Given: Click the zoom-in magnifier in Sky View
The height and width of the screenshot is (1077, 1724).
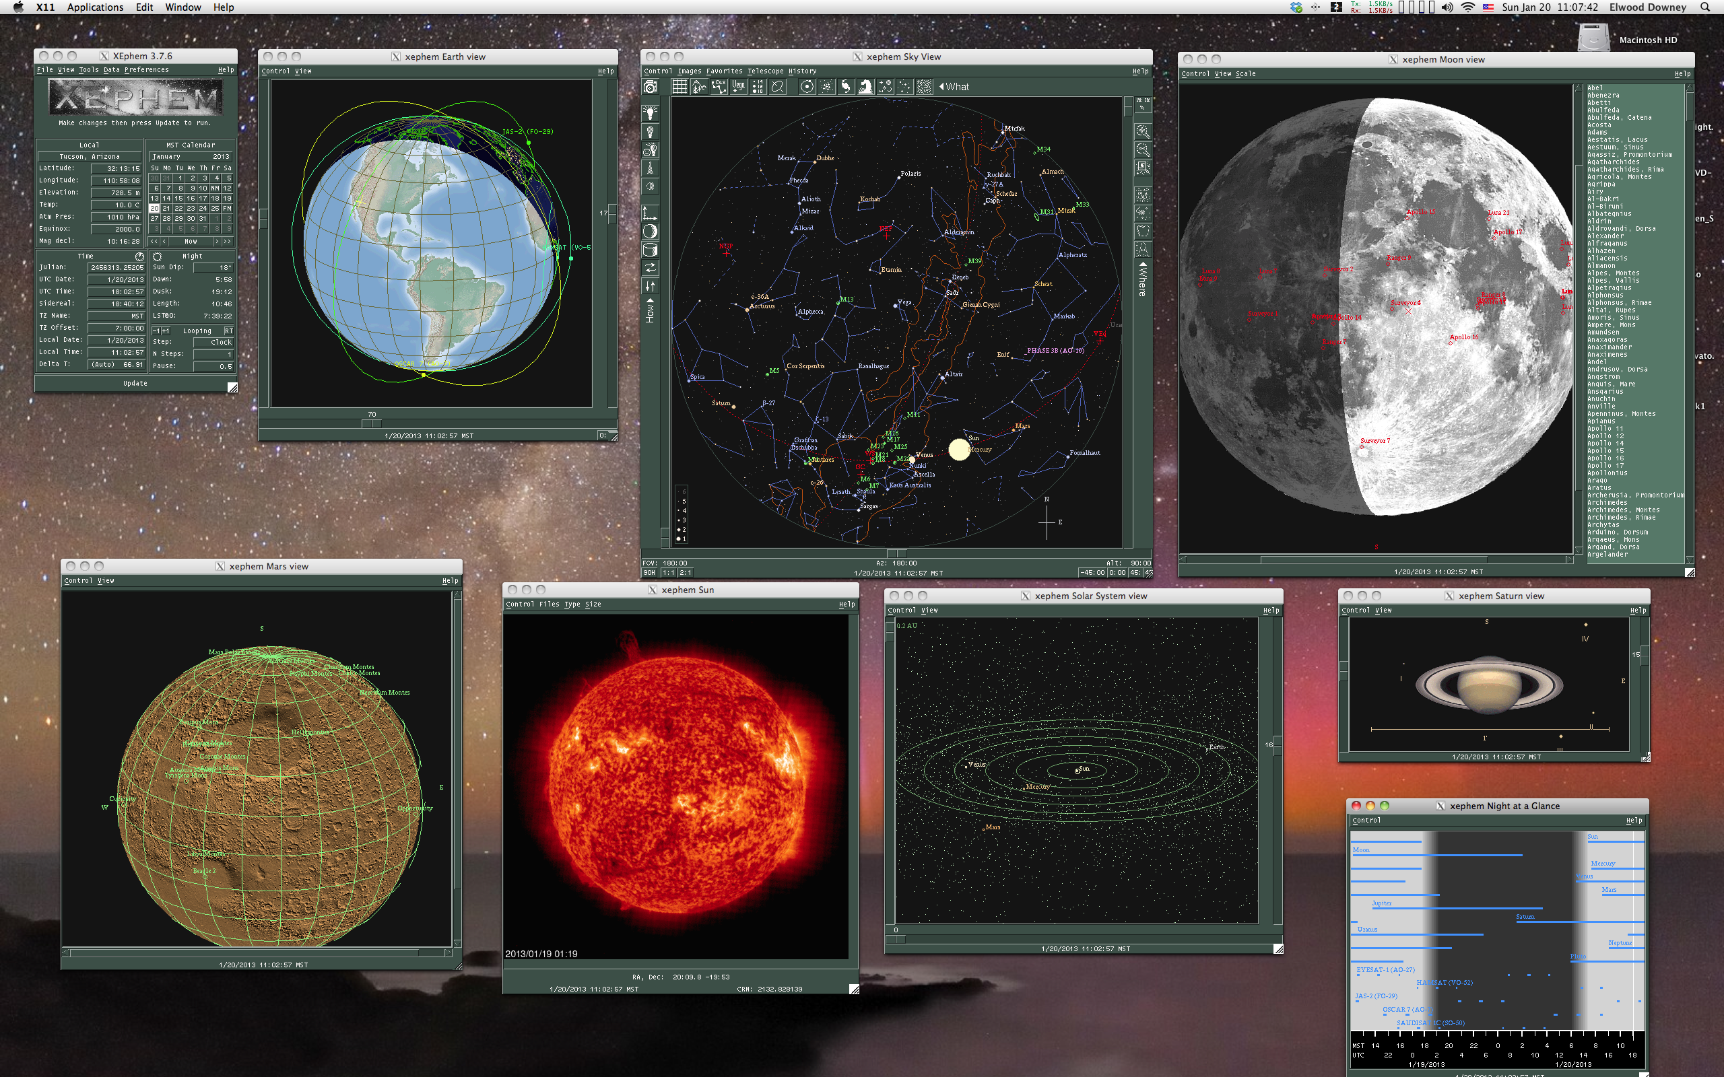Looking at the screenshot, I should 1143,131.
